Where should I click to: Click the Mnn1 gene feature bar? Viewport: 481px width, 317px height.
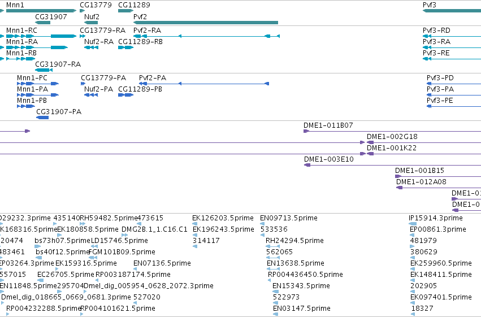pyautogui.click(x=41, y=11)
